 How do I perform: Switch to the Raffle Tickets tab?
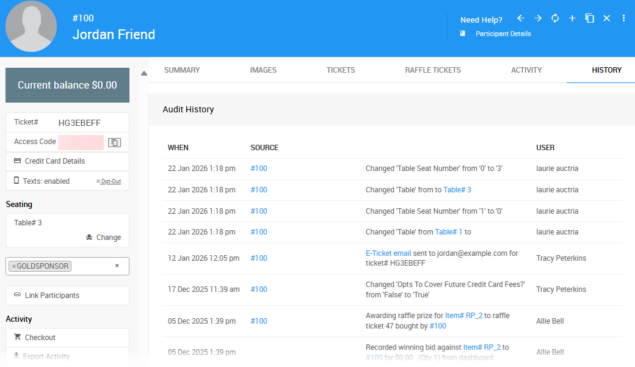pyautogui.click(x=433, y=70)
